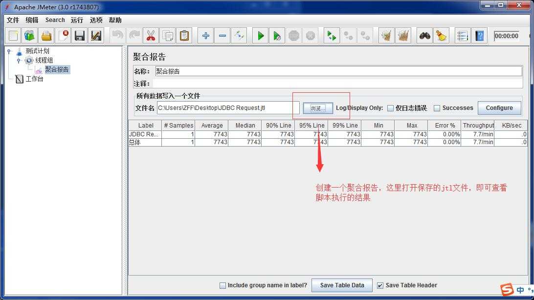Click the 99% Line column header
534x300 pixels.
tap(345, 125)
